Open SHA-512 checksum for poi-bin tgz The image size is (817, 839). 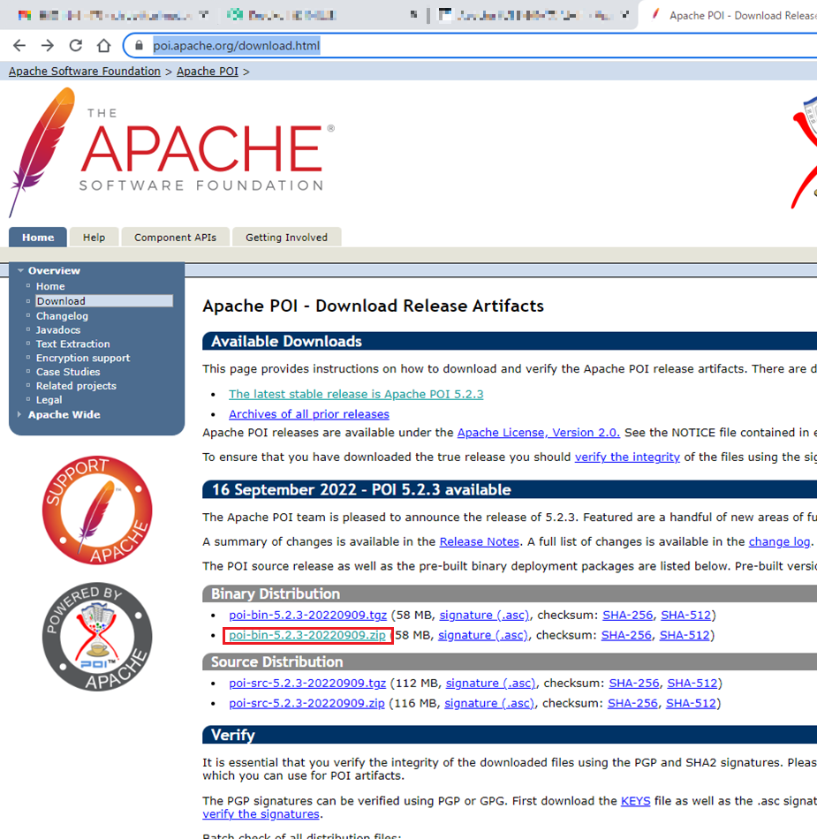tap(686, 616)
